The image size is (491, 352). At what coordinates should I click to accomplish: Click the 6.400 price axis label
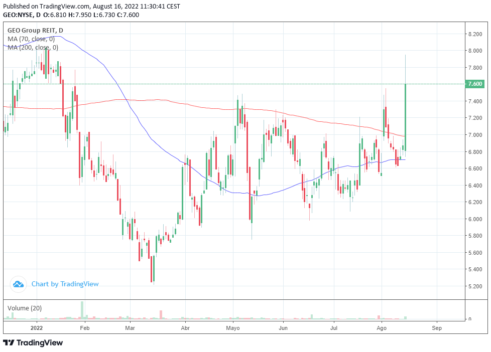click(475, 185)
